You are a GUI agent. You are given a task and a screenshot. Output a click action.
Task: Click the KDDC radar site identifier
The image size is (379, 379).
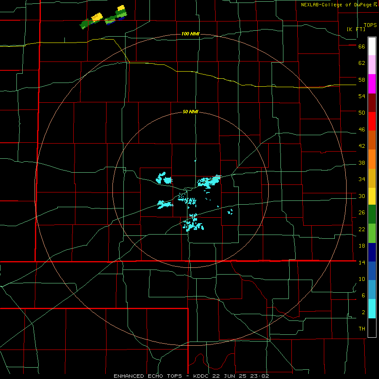tap(202, 376)
